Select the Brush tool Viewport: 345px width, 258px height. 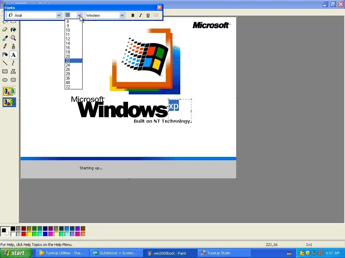click(x=13, y=46)
